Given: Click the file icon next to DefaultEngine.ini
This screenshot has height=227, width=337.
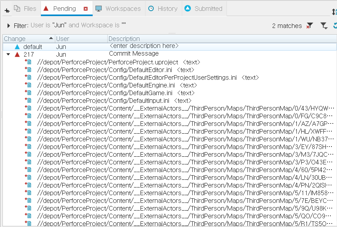Looking at the screenshot, I should (x=29, y=85).
